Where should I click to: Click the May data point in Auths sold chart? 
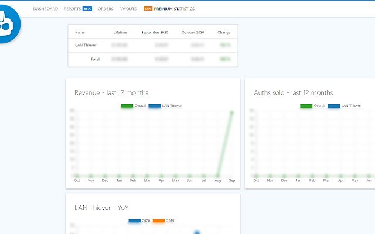point(354,176)
